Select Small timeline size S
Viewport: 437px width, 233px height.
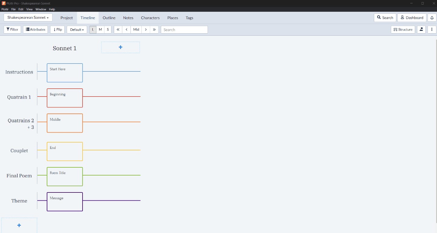click(108, 30)
